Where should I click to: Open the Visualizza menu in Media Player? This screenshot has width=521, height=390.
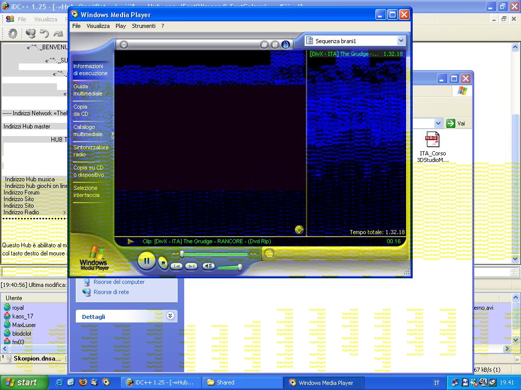pos(98,26)
